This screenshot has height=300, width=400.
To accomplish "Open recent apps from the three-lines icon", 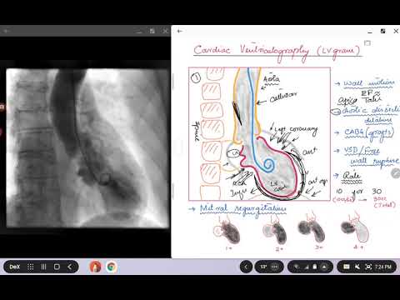I will click(x=43, y=267).
